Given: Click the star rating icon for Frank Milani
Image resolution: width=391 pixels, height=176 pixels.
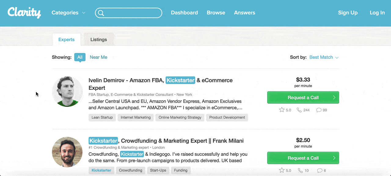Looking at the screenshot, I should [x=282, y=170].
